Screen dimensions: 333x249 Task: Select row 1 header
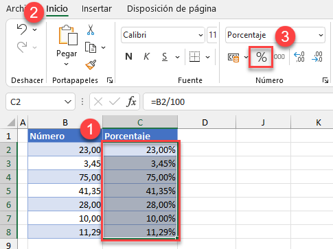click(x=9, y=136)
